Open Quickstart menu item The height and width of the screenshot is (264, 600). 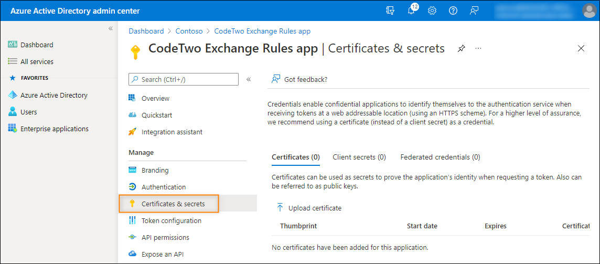pos(157,115)
